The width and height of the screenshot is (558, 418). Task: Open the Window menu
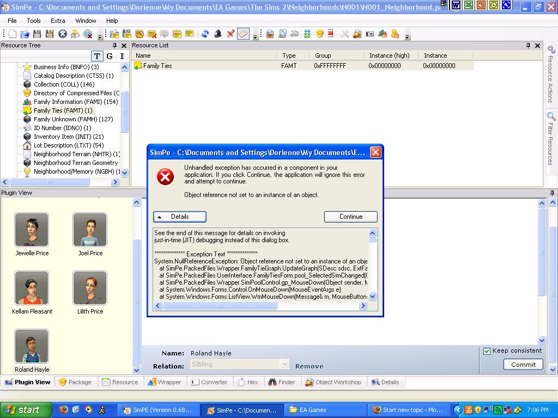86,21
